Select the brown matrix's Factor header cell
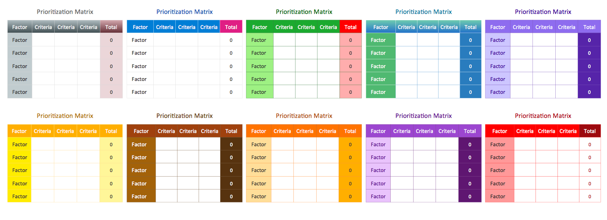 pos(141,131)
